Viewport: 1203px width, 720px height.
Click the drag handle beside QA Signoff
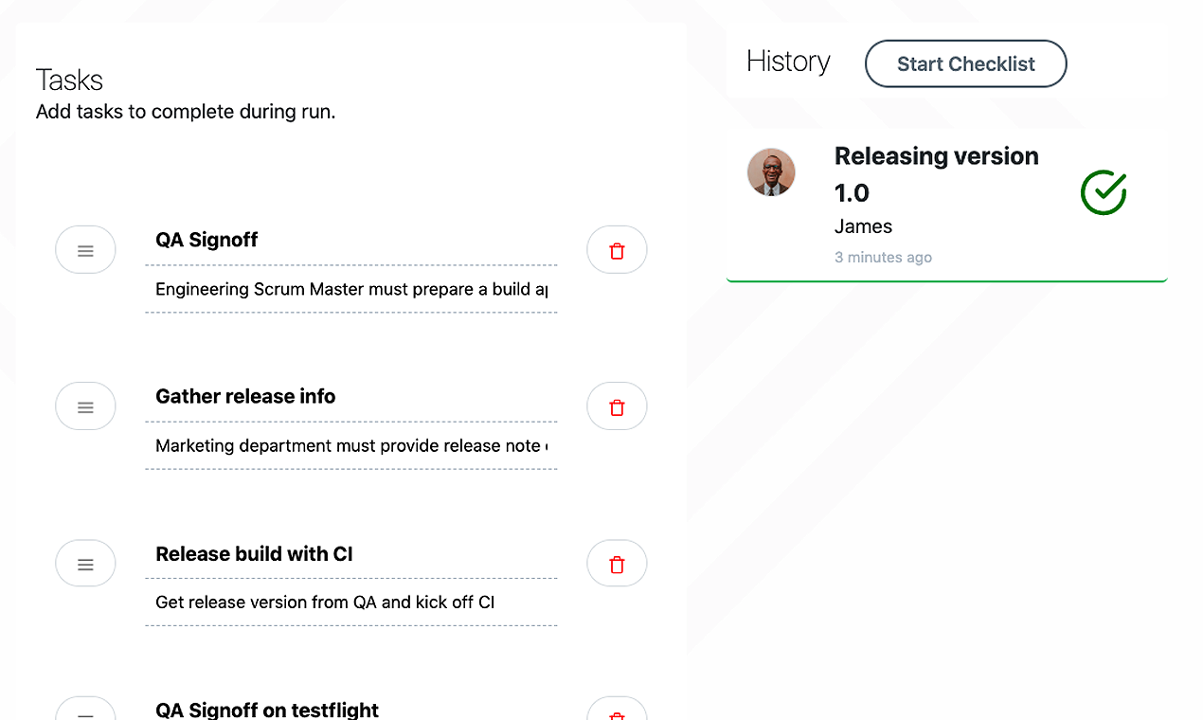tap(85, 249)
